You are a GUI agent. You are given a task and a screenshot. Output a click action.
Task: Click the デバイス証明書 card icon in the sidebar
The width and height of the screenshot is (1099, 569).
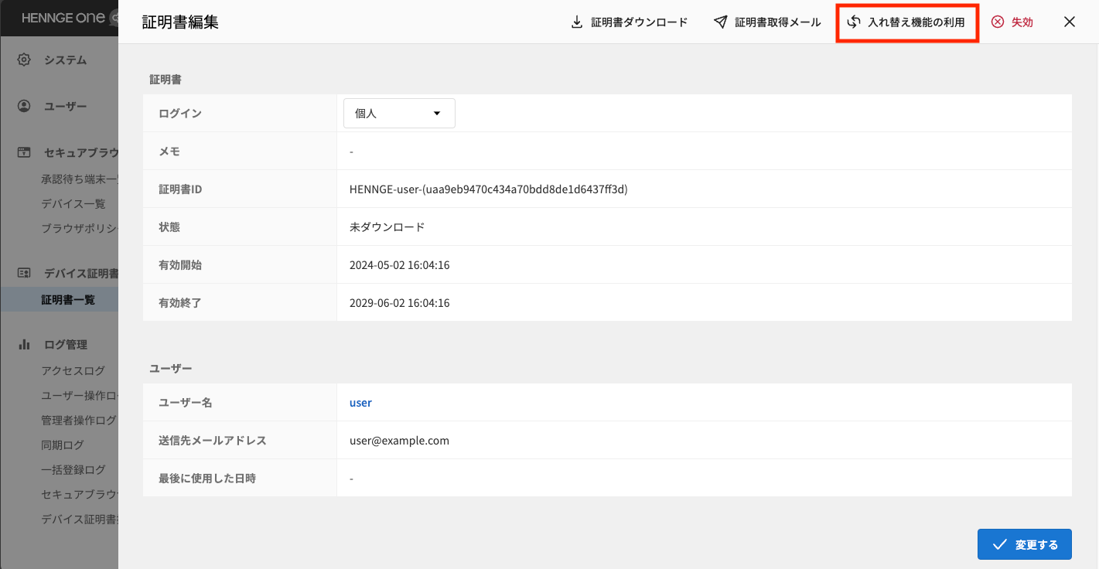pos(24,273)
